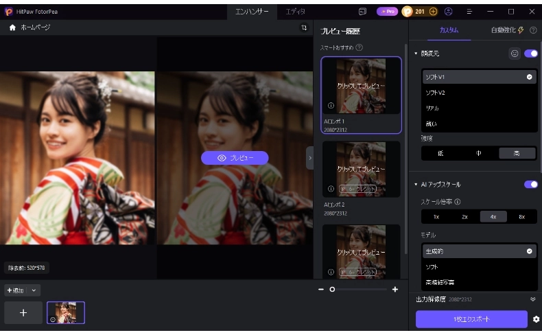
Task: Add credits with the plus coin icon
Action: click(x=433, y=12)
